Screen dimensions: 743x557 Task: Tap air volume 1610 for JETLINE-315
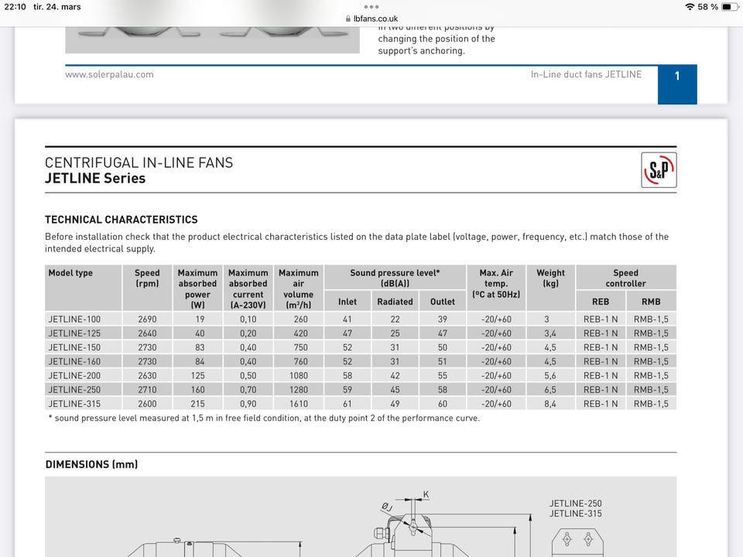[x=299, y=404]
